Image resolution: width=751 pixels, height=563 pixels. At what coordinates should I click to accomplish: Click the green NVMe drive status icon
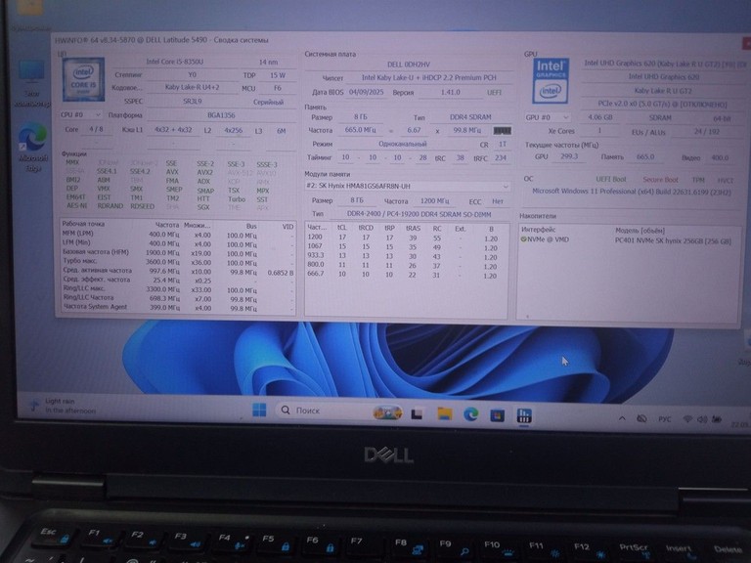[523, 238]
